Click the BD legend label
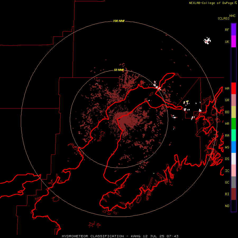This screenshot has height=238, width=238. pyautogui.click(x=227, y=112)
